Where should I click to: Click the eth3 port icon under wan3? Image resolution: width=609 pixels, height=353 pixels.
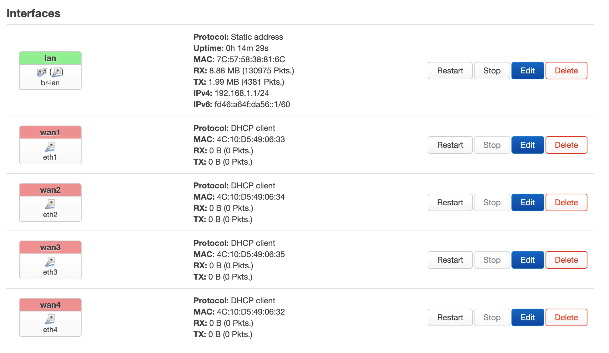(x=50, y=261)
